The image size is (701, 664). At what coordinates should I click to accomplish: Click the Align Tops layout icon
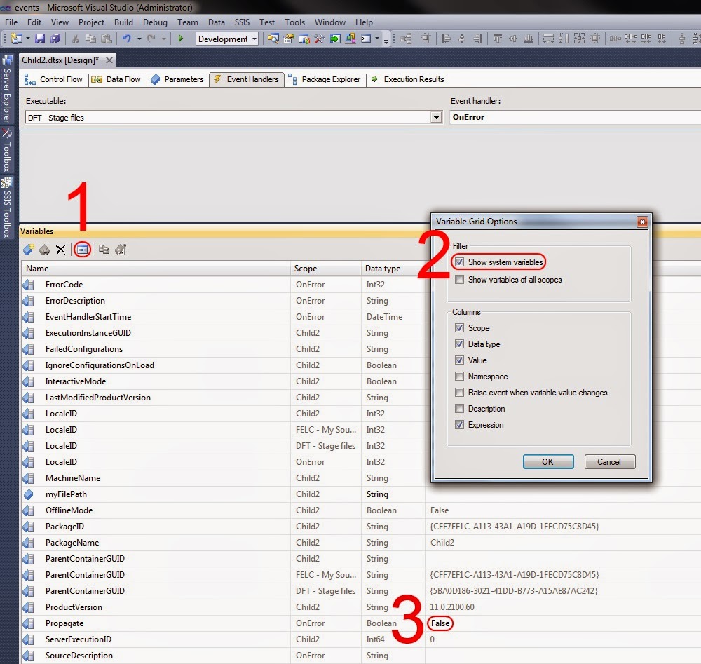click(498, 39)
